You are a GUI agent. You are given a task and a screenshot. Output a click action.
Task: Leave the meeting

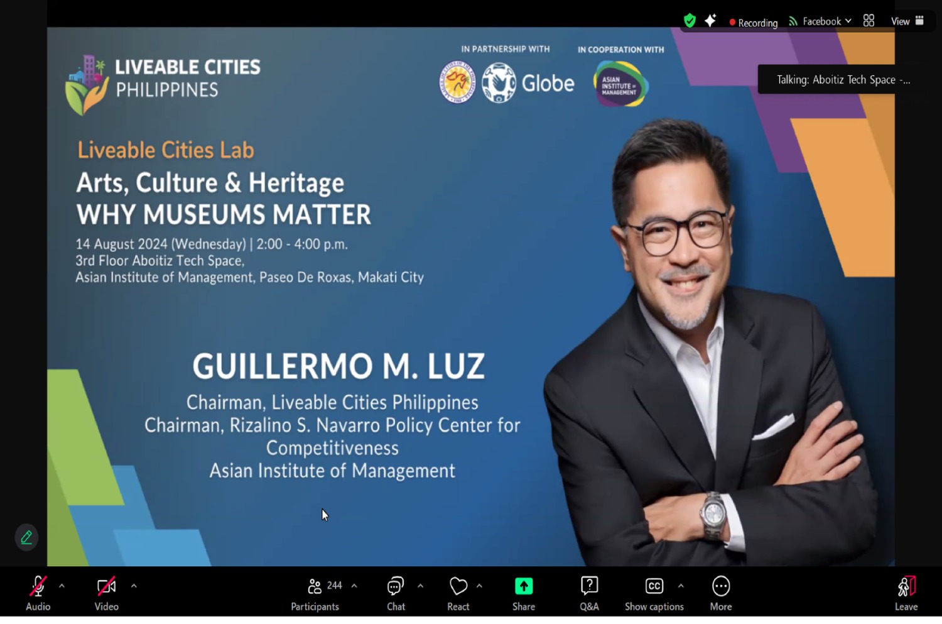click(906, 593)
